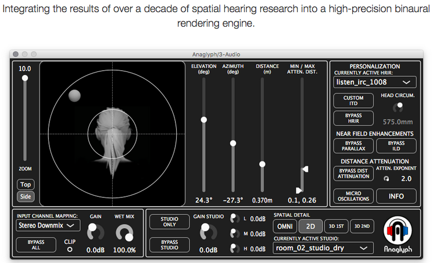
Task: Click the Atten. Exponent small knob
Action: [x=387, y=179]
